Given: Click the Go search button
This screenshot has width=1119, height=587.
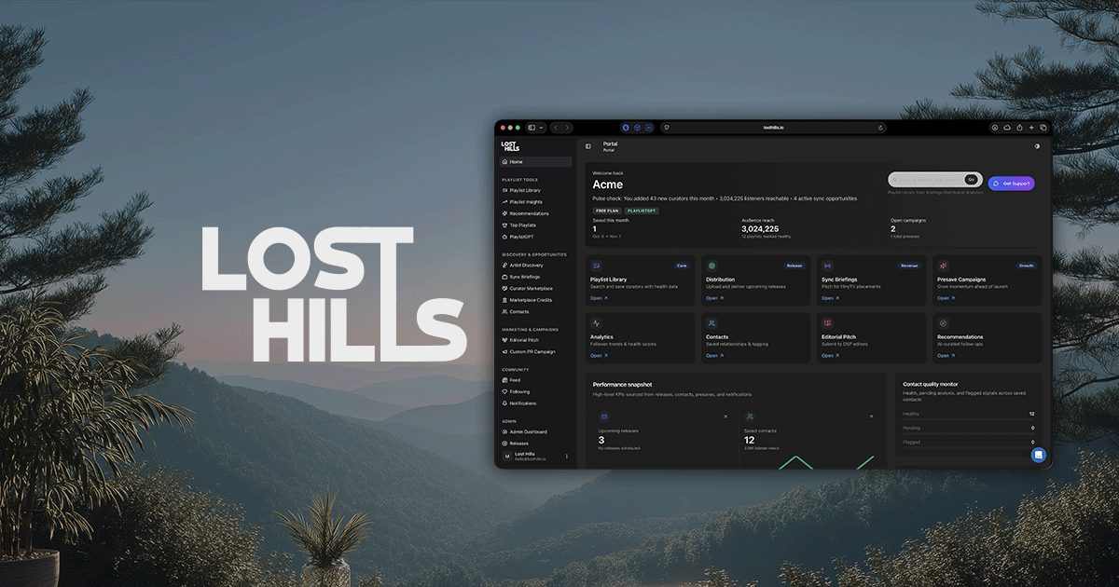Looking at the screenshot, I should click(971, 180).
